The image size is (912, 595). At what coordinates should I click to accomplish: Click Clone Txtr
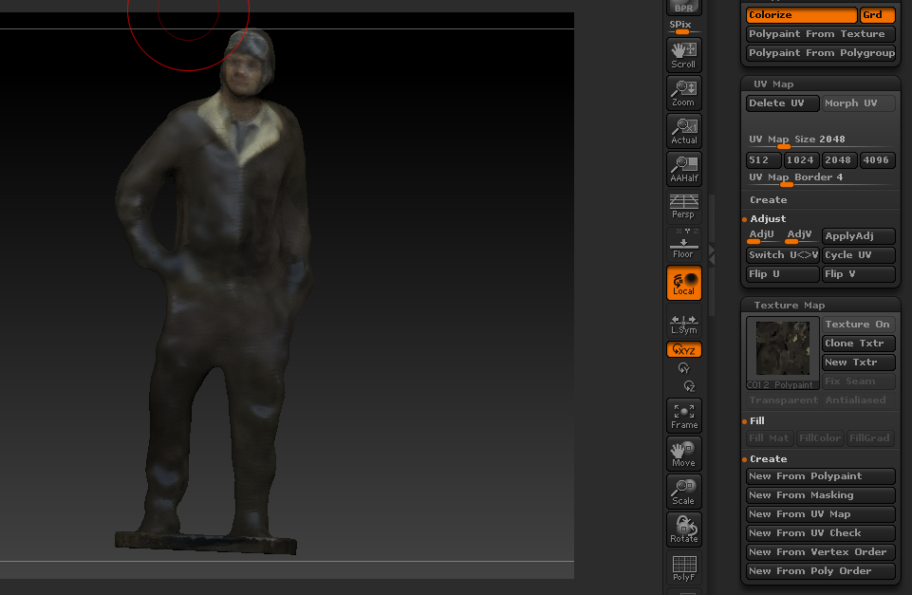tap(858, 344)
